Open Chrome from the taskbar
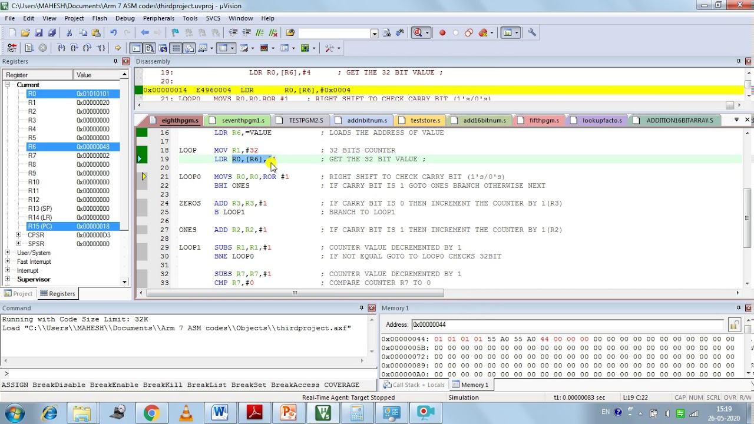 151,413
